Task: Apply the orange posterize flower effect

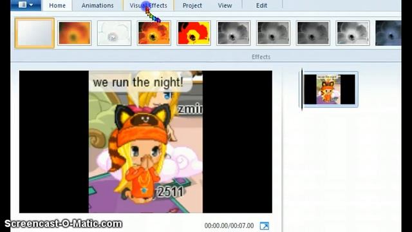Action: [x=154, y=33]
